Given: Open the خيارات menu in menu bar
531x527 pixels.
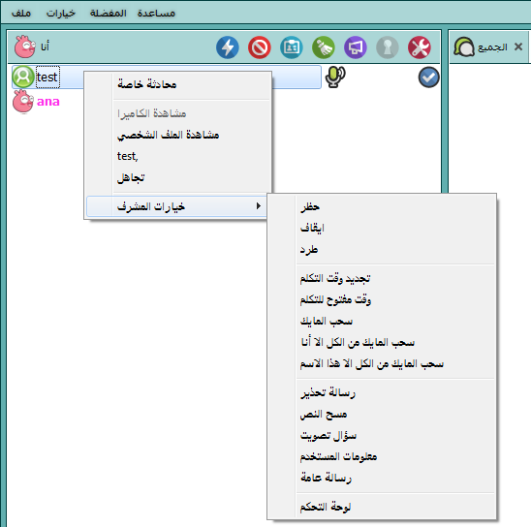Looking at the screenshot, I should tap(61, 13).
